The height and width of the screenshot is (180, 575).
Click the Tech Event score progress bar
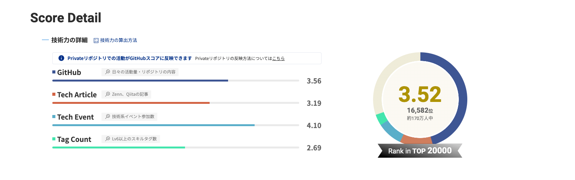[175, 125]
